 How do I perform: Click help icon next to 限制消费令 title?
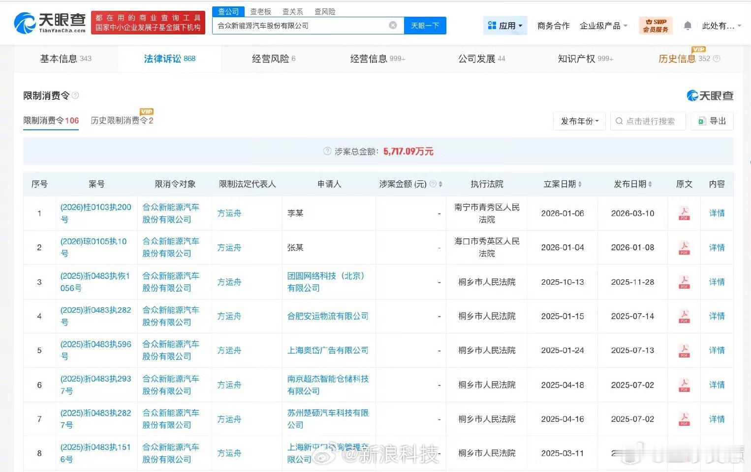point(75,95)
